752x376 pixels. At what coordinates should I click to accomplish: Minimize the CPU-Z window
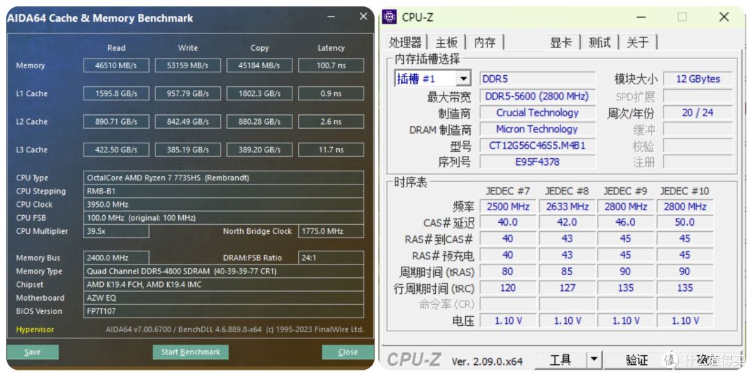(641, 17)
